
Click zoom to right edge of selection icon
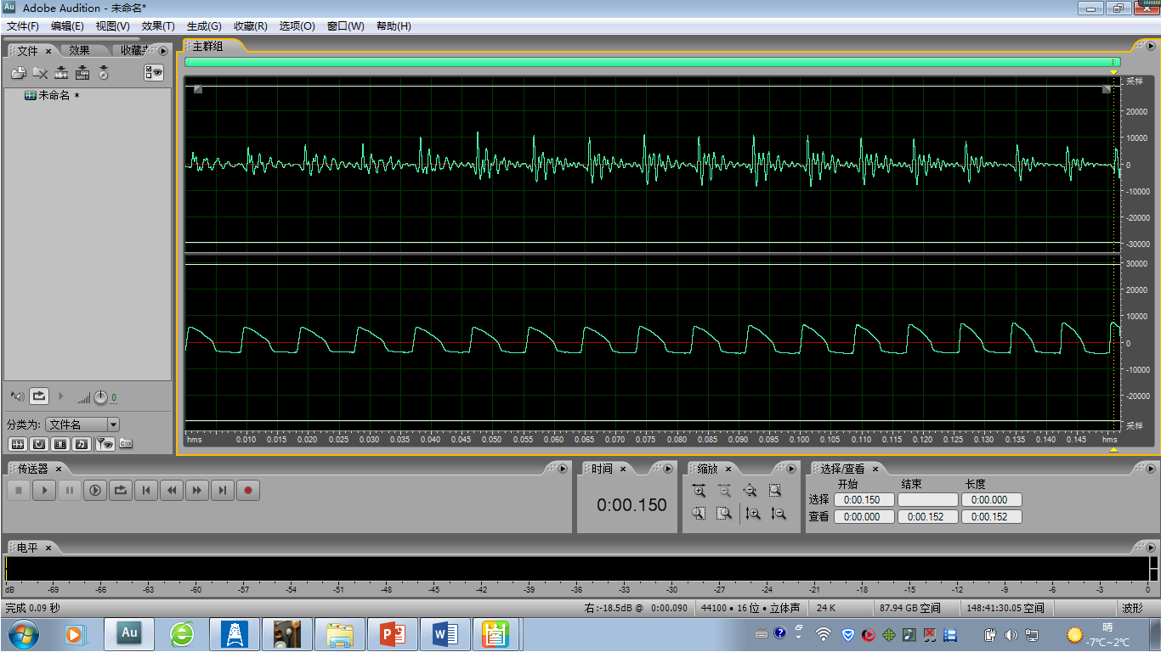724,513
